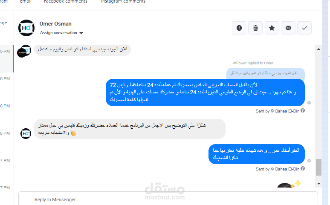This screenshot has width=330, height=205.
Task: Click the scrollbar down arrow in the chat
Action: [318, 184]
